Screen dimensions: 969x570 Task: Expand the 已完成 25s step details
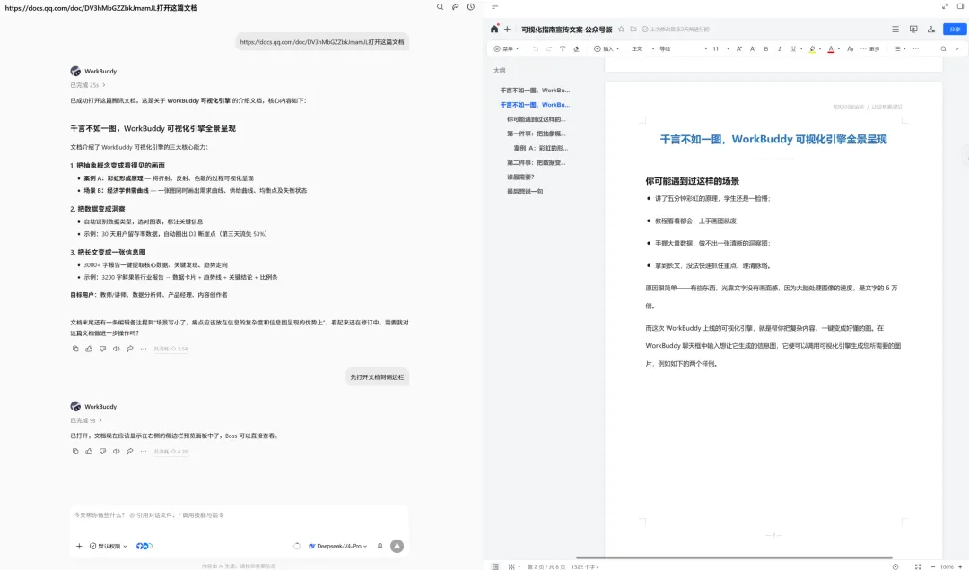(88, 85)
